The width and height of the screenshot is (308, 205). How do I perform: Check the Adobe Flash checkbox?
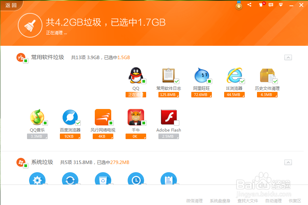pos(177,123)
